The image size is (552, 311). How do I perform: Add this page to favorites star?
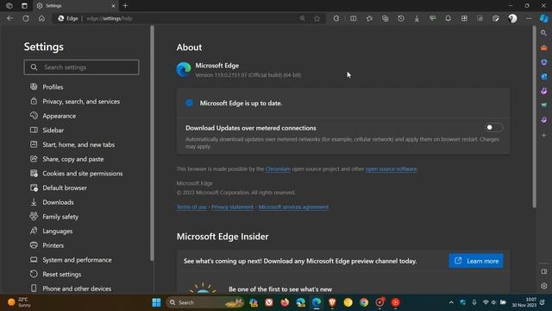click(317, 18)
